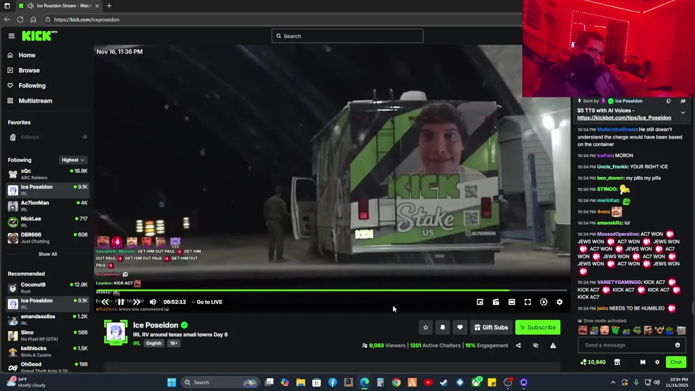Rewind the stream player

(105, 302)
